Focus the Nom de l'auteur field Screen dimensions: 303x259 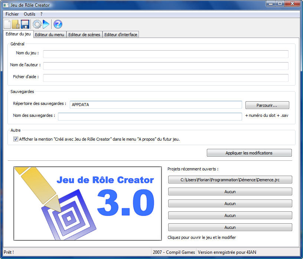(166, 66)
